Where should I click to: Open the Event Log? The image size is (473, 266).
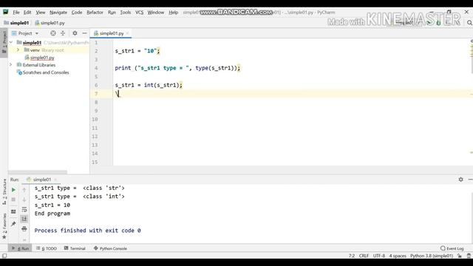pos(452,248)
